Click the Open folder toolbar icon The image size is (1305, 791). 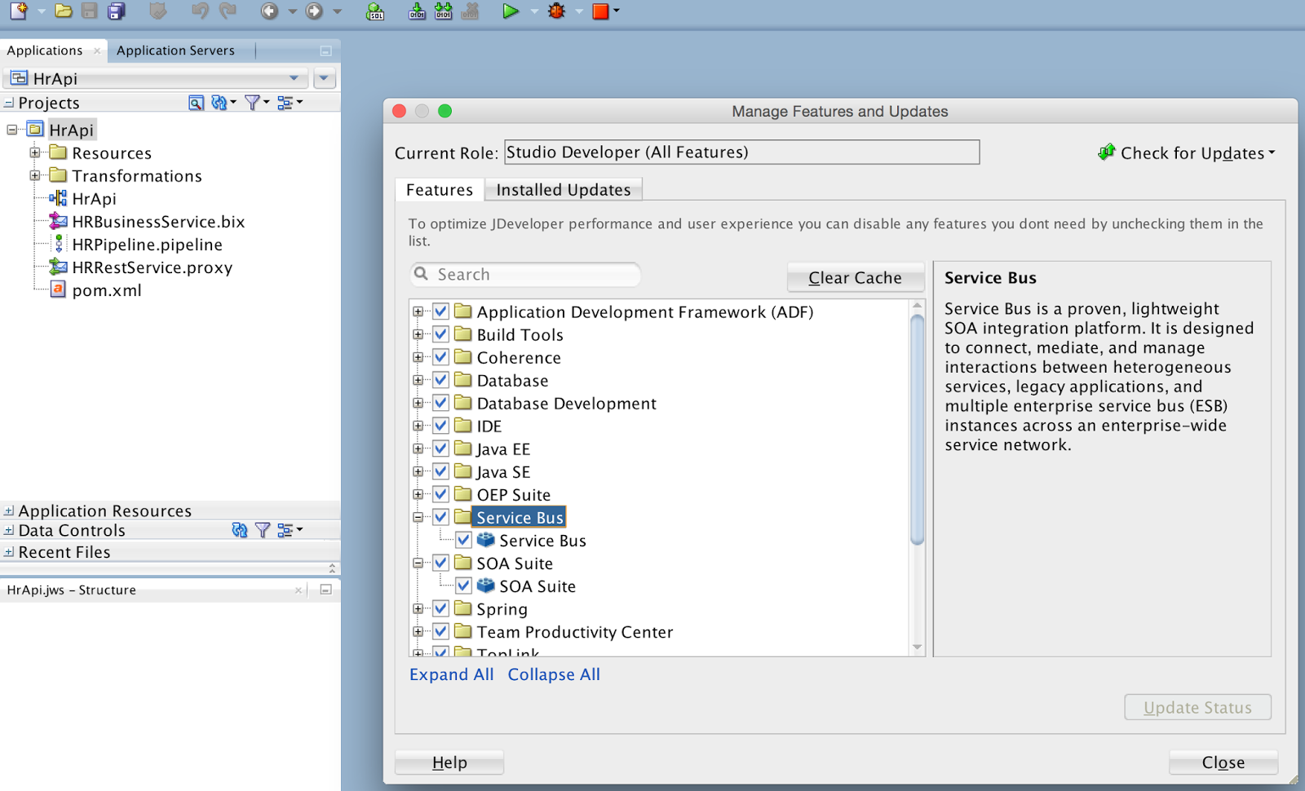(63, 11)
